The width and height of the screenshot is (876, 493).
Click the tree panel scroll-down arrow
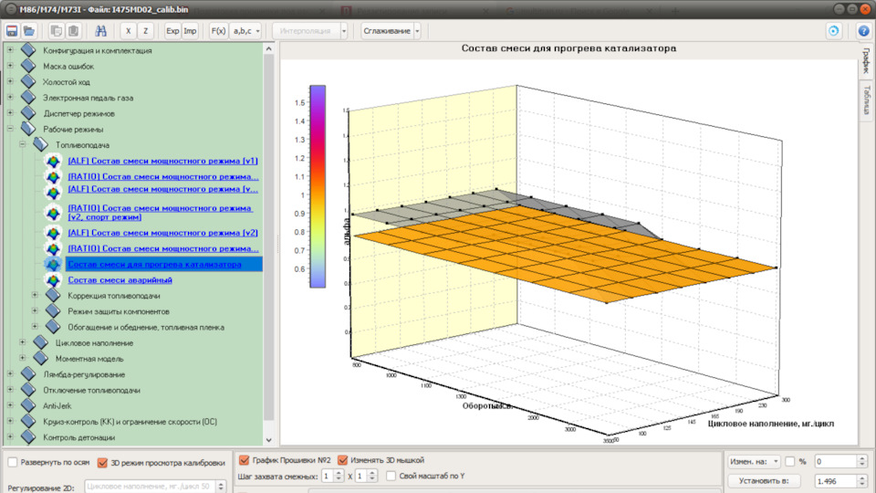pos(268,440)
